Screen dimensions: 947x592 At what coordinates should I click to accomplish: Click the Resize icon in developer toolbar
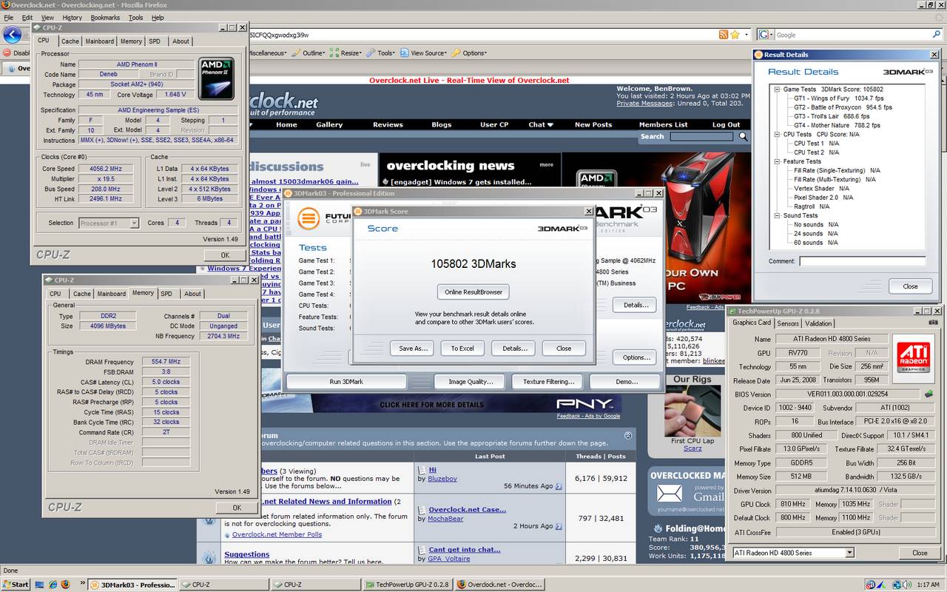[x=334, y=53]
